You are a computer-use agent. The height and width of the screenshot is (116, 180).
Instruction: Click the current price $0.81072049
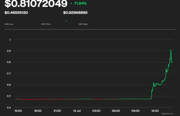[x=36, y=4]
